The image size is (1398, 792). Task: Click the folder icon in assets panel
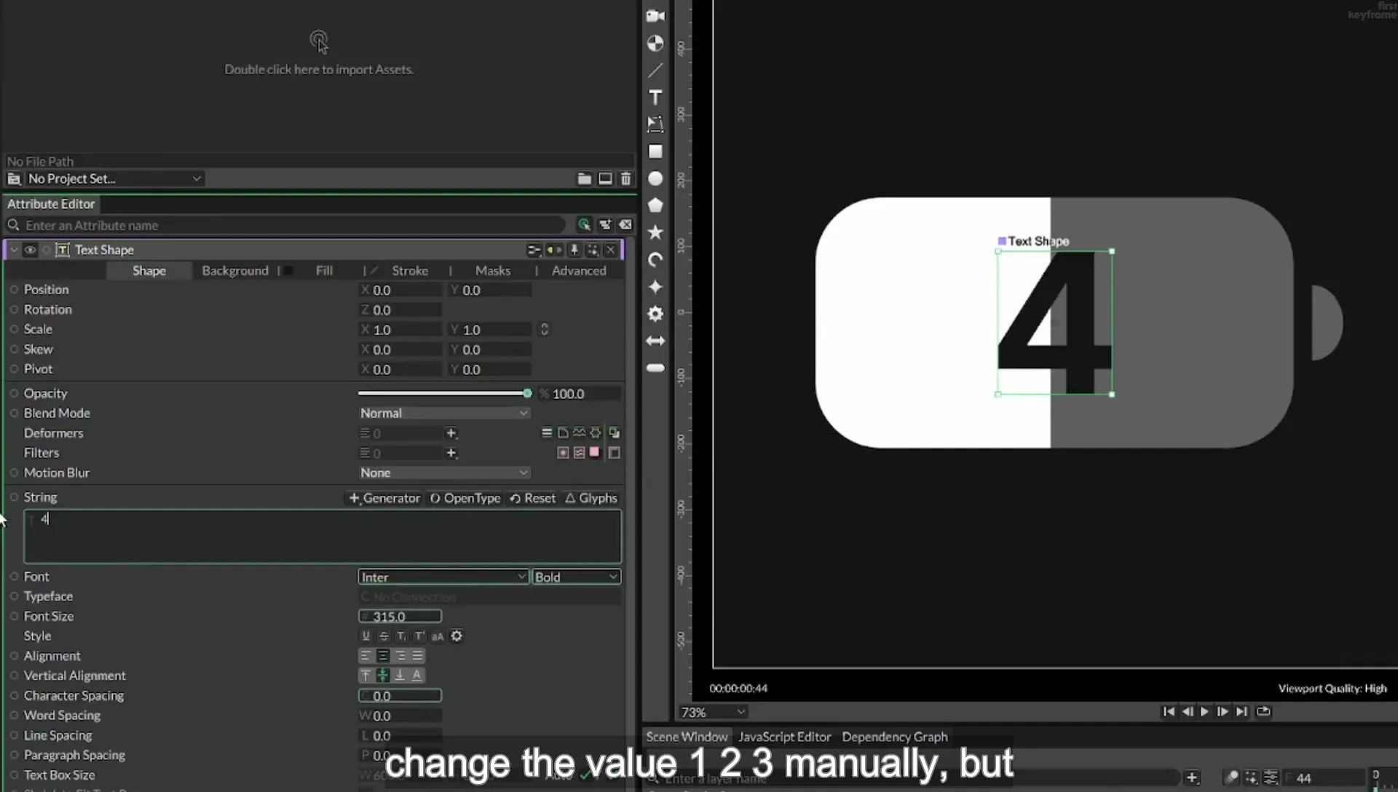(x=584, y=178)
